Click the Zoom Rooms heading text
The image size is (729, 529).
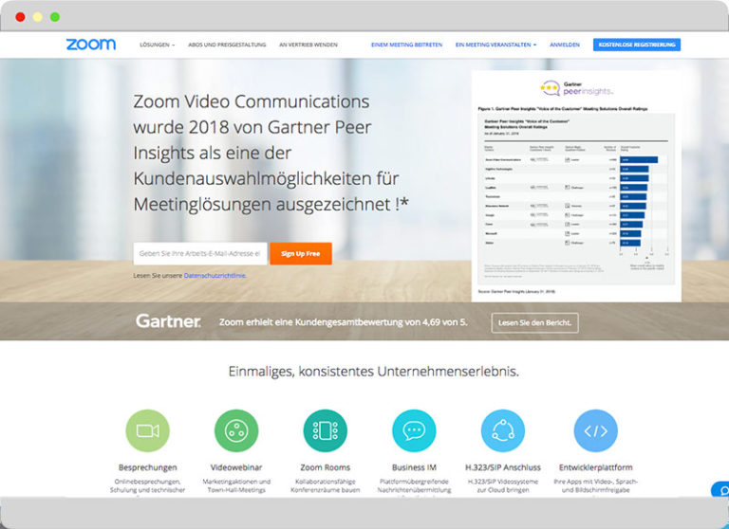click(x=325, y=467)
